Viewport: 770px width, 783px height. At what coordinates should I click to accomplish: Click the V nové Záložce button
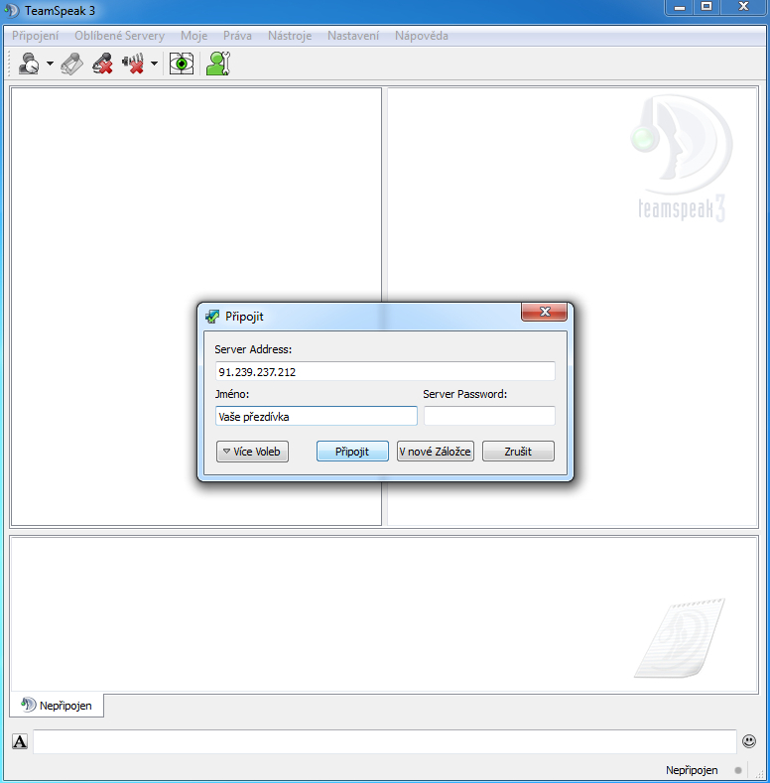pos(435,452)
